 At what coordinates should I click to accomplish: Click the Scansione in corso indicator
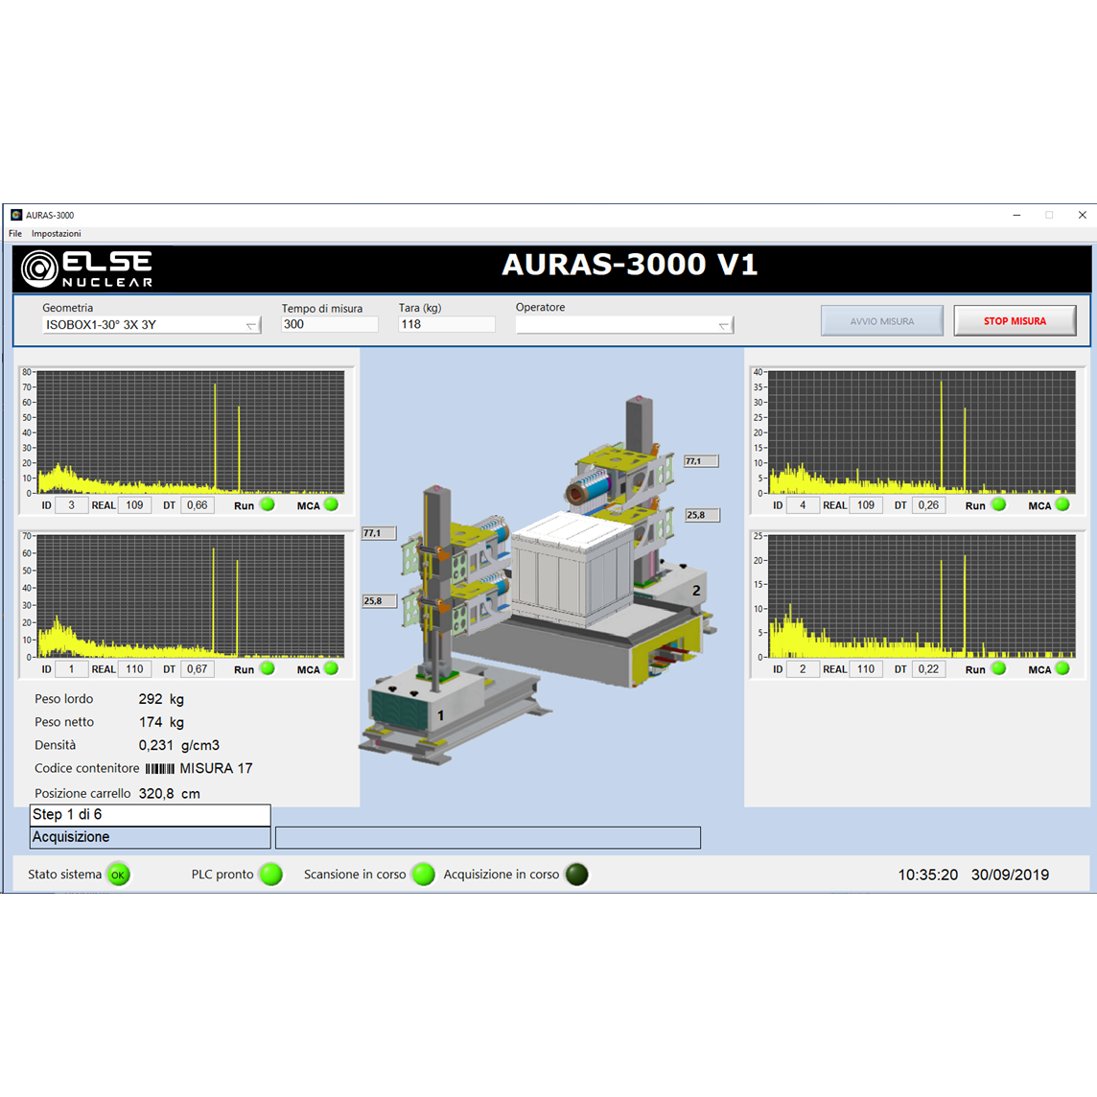coord(423,875)
